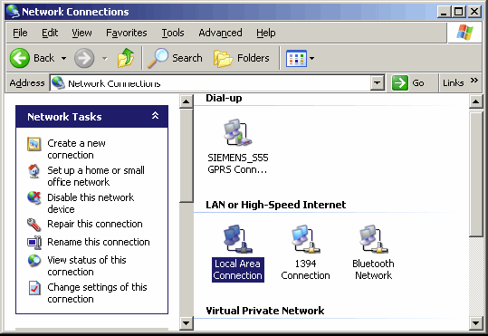Image resolution: width=488 pixels, height=336 pixels.
Task: Click Network Connections title bar icon
Action: (x=13, y=11)
